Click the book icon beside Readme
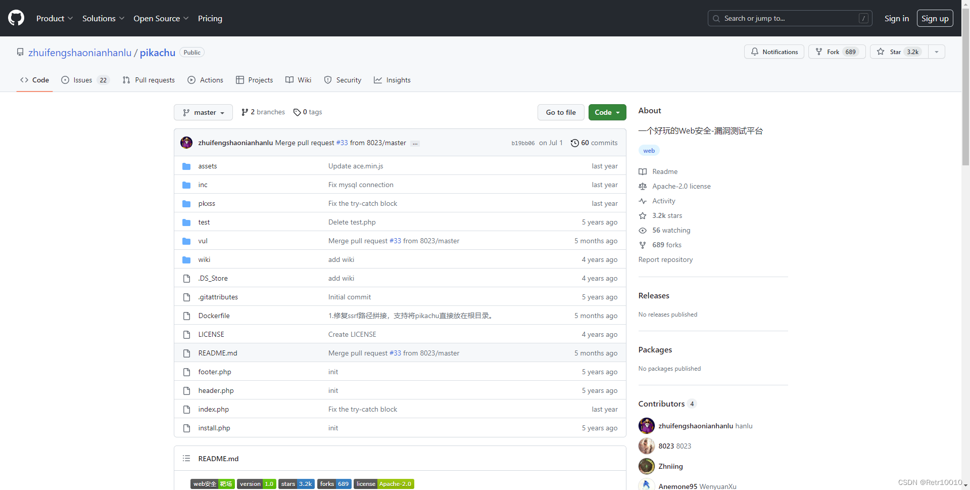970x490 pixels. (x=643, y=172)
